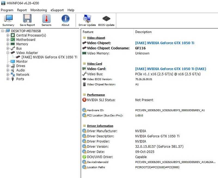Click the Video Chipset blue value link

click(165, 43)
